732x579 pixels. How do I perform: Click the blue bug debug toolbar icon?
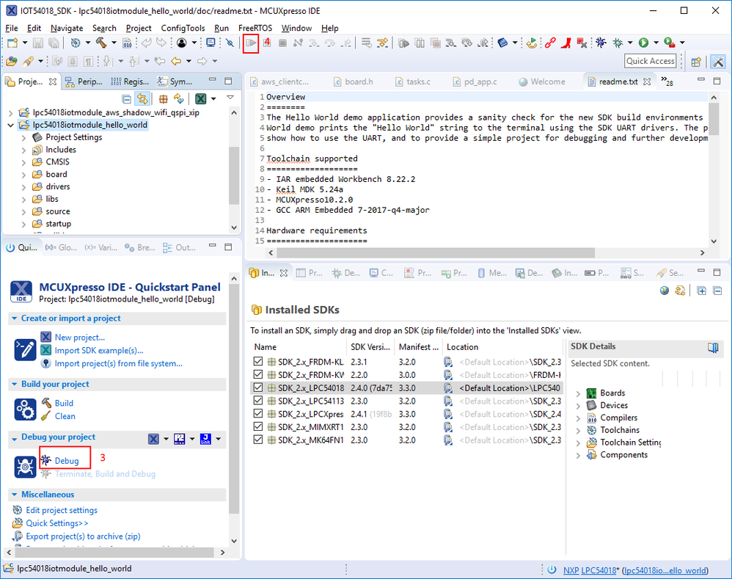tap(601, 43)
